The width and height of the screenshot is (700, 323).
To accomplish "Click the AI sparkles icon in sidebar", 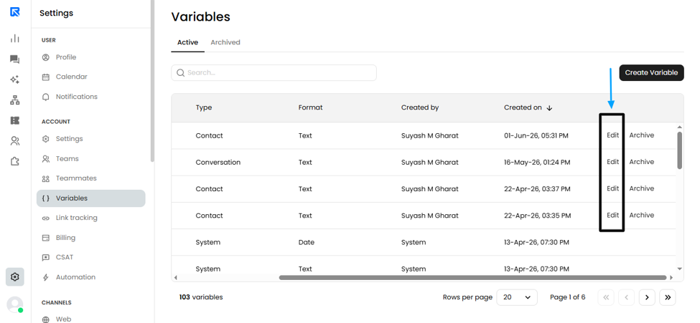I will [x=15, y=79].
